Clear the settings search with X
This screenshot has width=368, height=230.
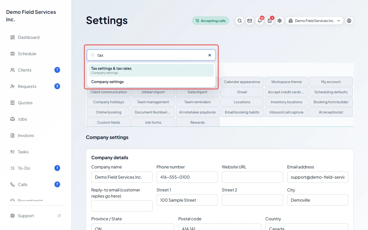pyautogui.click(x=210, y=55)
